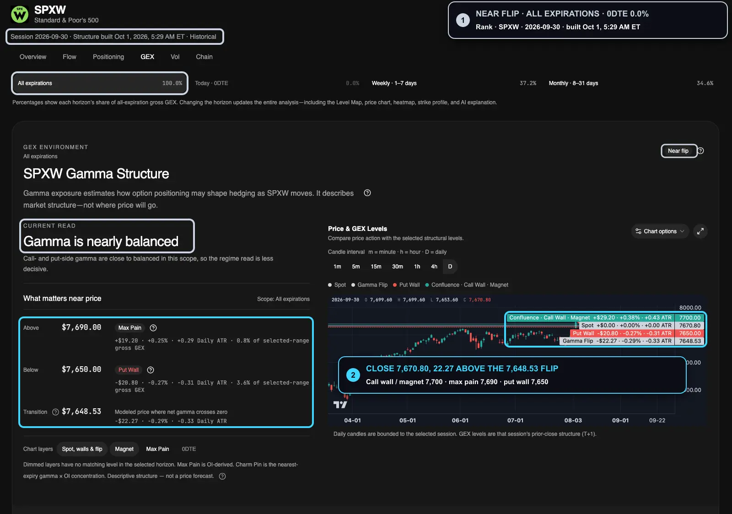
Task: Open help icon after descriptive structure note
Action: click(x=222, y=476)
